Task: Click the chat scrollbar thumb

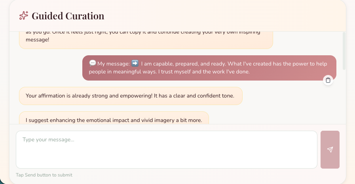Action: tap(344, 51)
